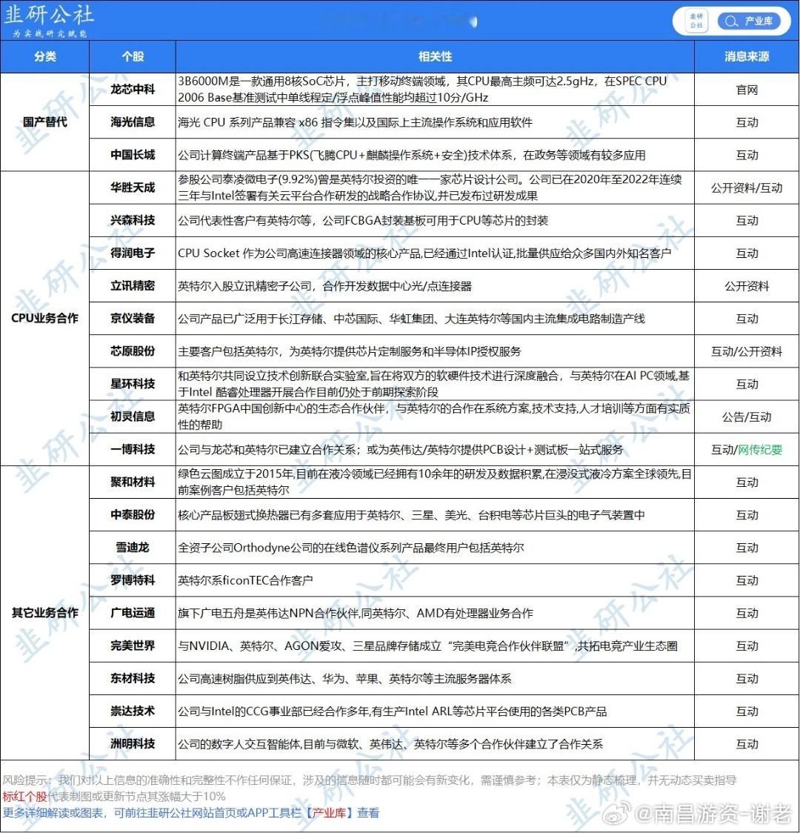Select stock 兴森科技
The height and width of the screenshot is (833, 800).
click(x=133, y=220)
